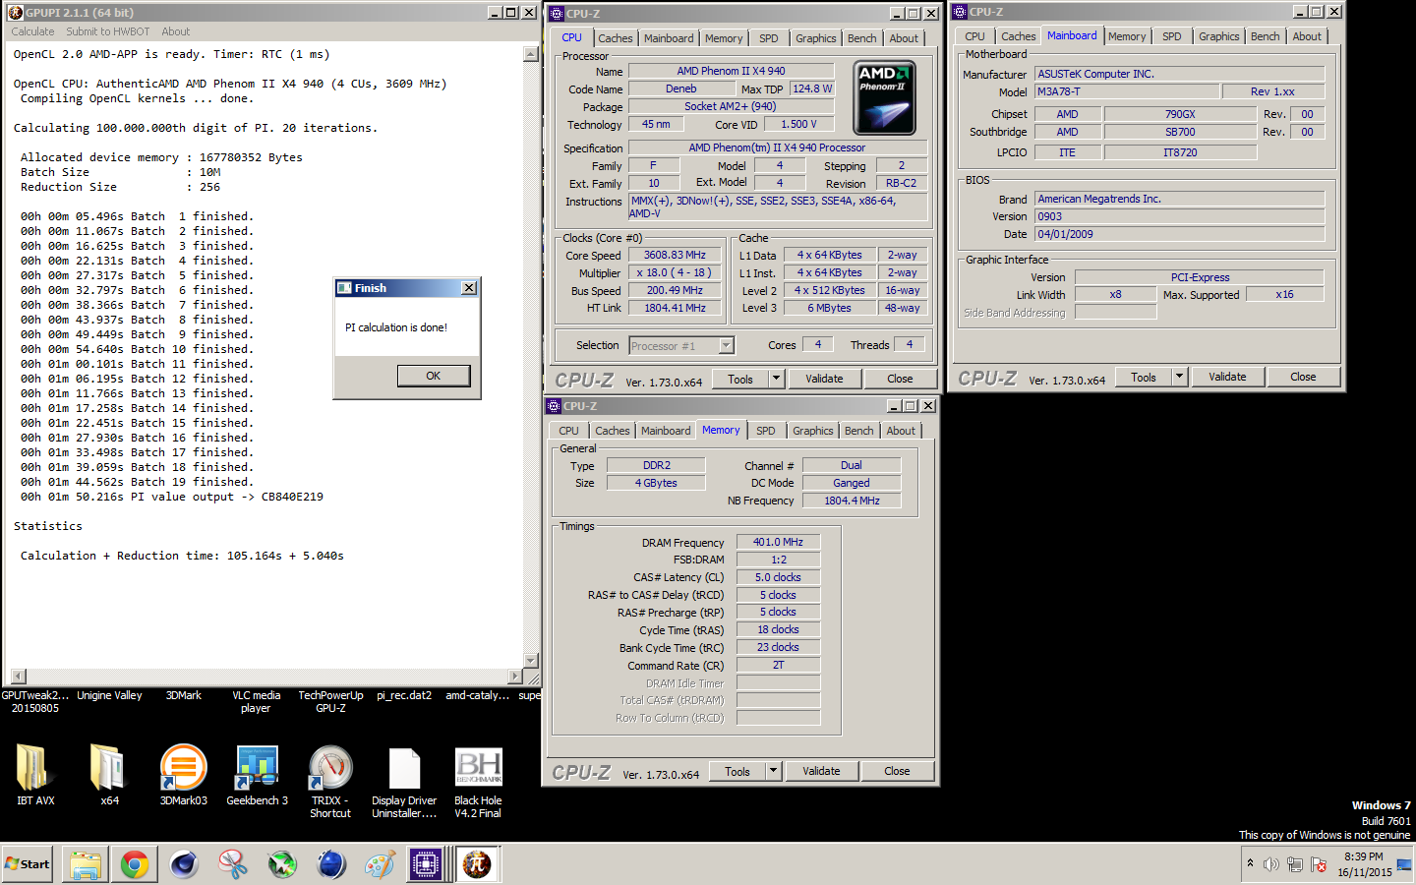Open Snipping Tool scissors icon in taskbar

point(233,864)
